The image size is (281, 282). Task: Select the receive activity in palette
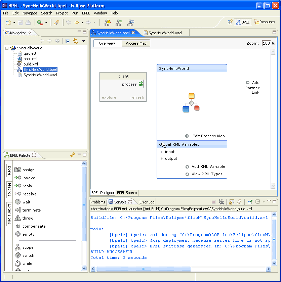pos(26,194)
